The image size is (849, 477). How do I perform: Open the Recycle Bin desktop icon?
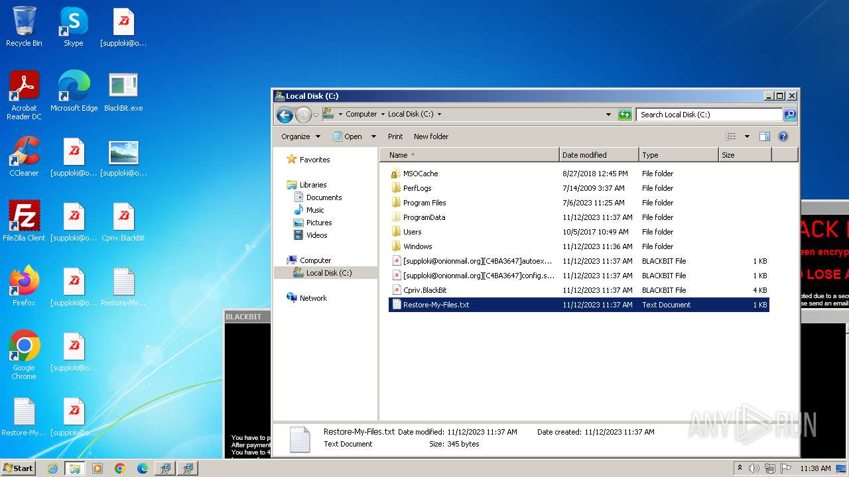24,26
